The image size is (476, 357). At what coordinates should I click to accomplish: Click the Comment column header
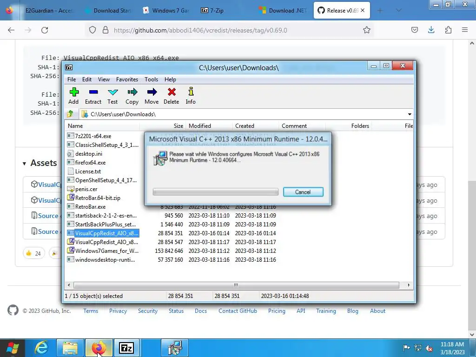tap(302, 126)
